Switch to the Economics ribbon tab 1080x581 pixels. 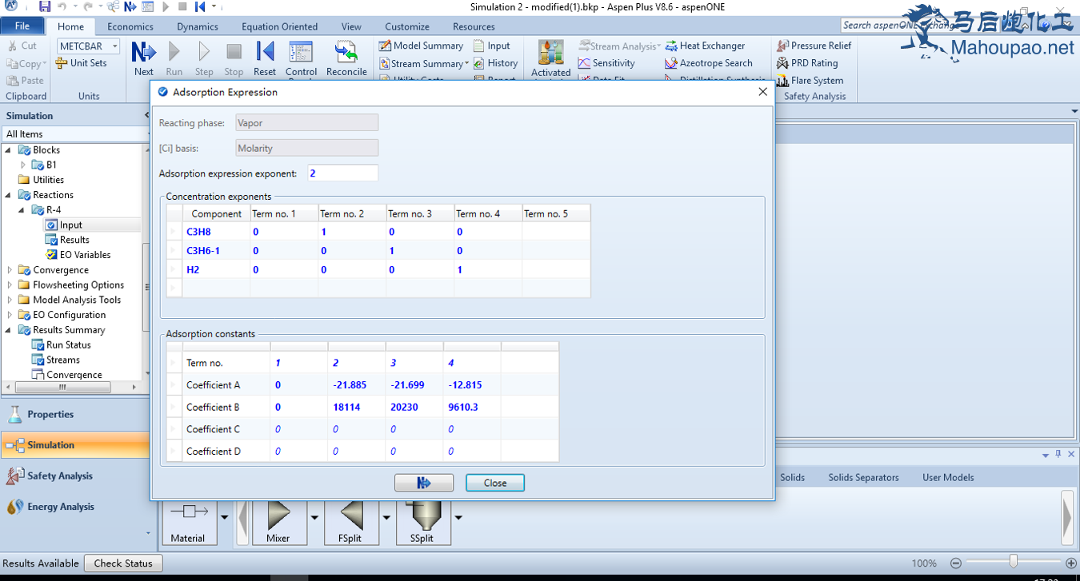[130, 26]
